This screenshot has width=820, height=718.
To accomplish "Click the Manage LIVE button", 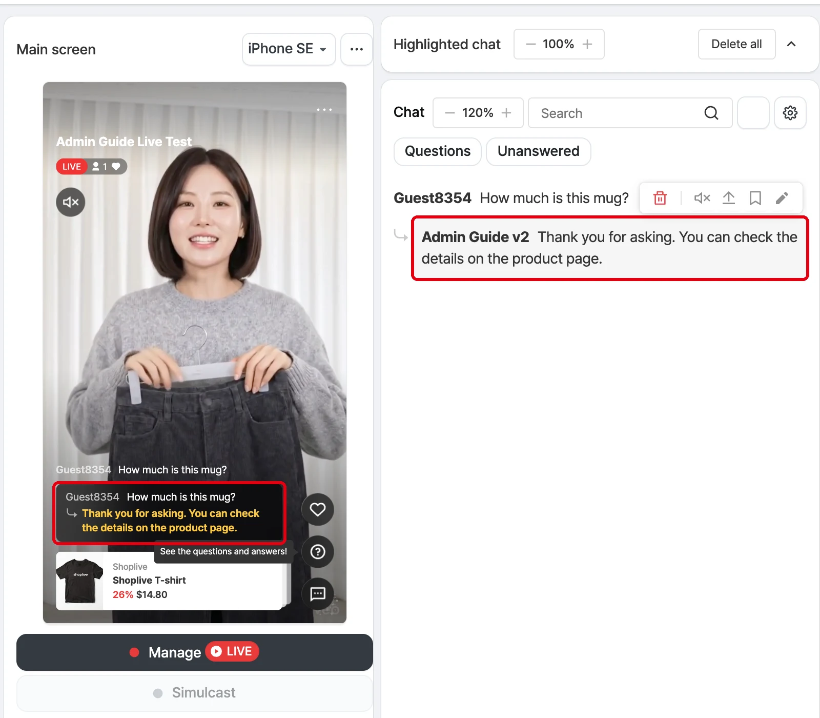I will click(195, 652).
